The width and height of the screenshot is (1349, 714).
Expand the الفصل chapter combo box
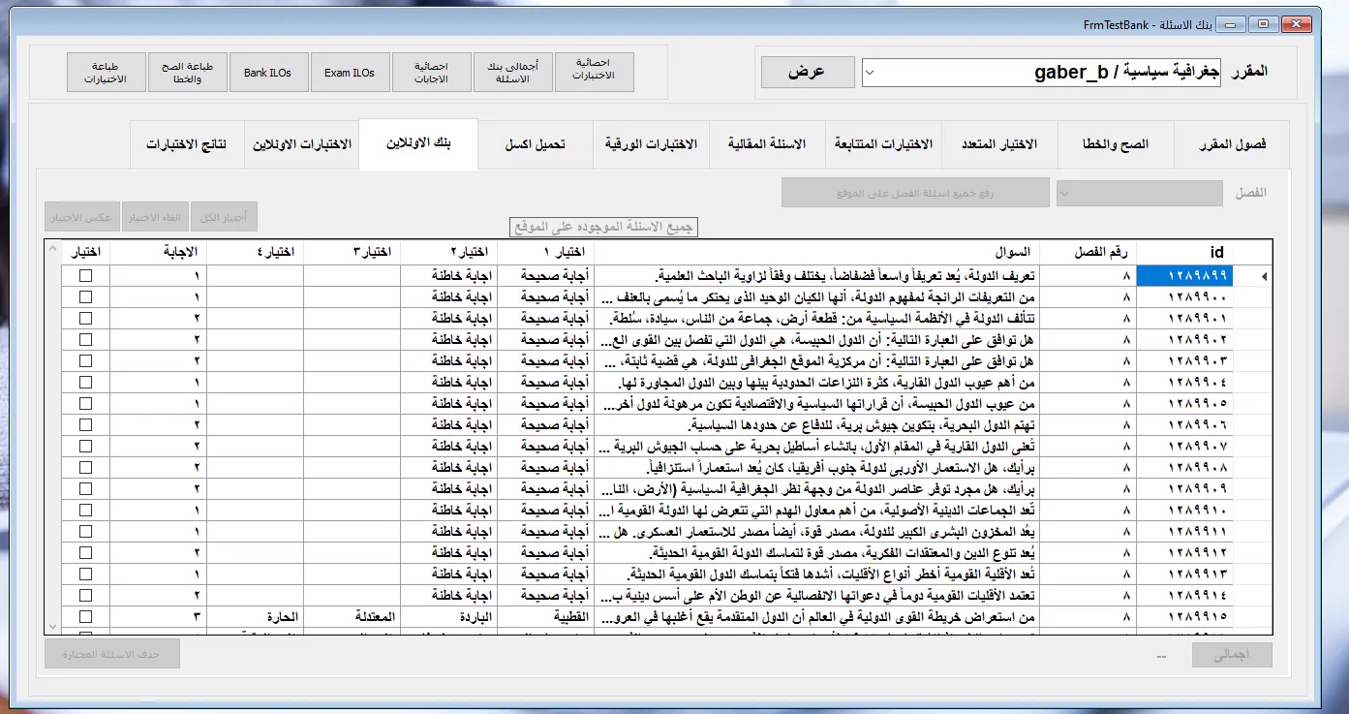[1140, 193]
